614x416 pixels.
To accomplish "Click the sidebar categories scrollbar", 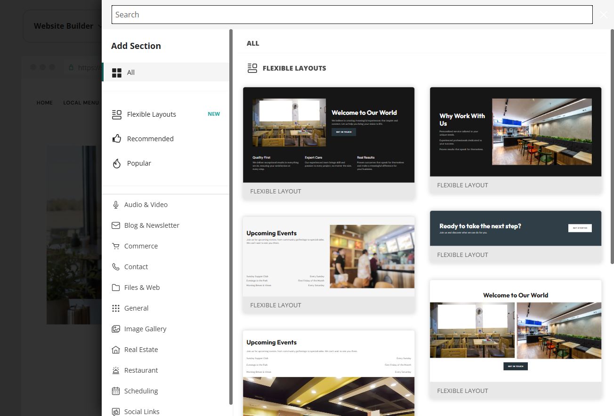I will pyautogui.click(x=231, y=216).
